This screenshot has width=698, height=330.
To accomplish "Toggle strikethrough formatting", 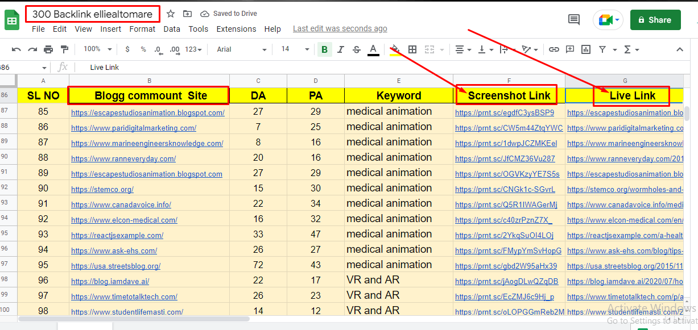I will [356, 49].
